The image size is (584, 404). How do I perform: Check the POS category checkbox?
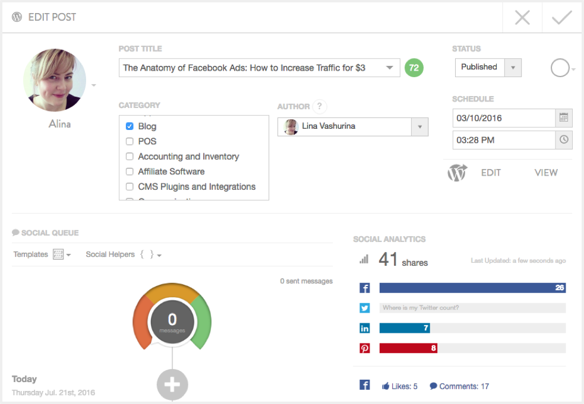tap(130, 141)
